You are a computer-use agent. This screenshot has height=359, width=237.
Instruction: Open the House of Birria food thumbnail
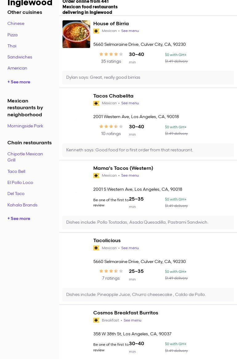pos(76,34)
